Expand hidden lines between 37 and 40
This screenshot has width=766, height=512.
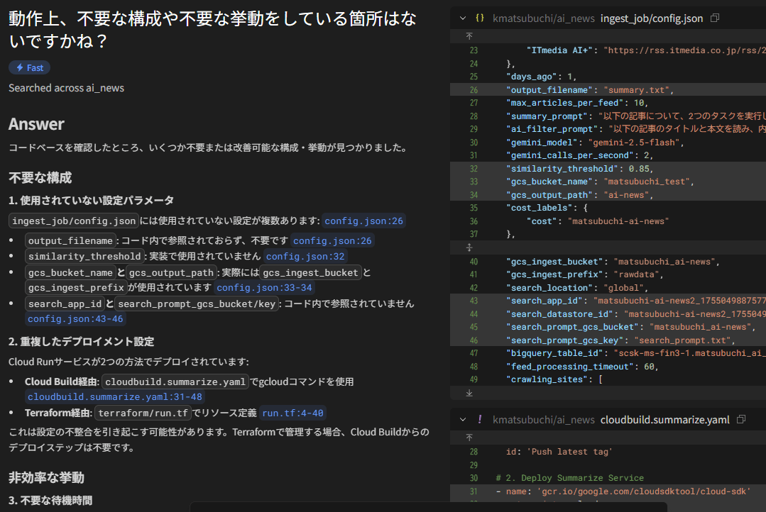pos(469,247)
